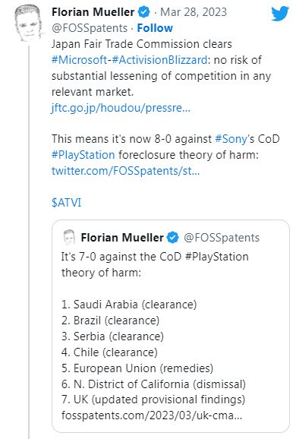299x439 pixels.
Task: Open the Mar 28, 2023 timestamp
Action: 194,12
